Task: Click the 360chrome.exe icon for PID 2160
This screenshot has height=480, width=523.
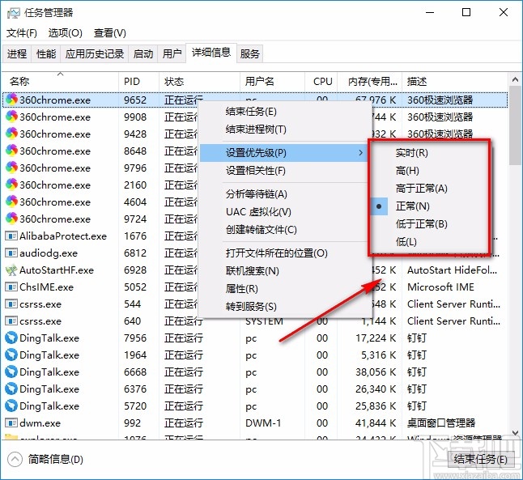Action: (x=11, y=185)
